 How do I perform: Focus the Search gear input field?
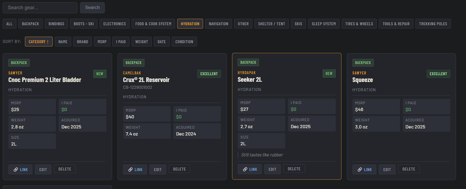[x=40, y=8]
